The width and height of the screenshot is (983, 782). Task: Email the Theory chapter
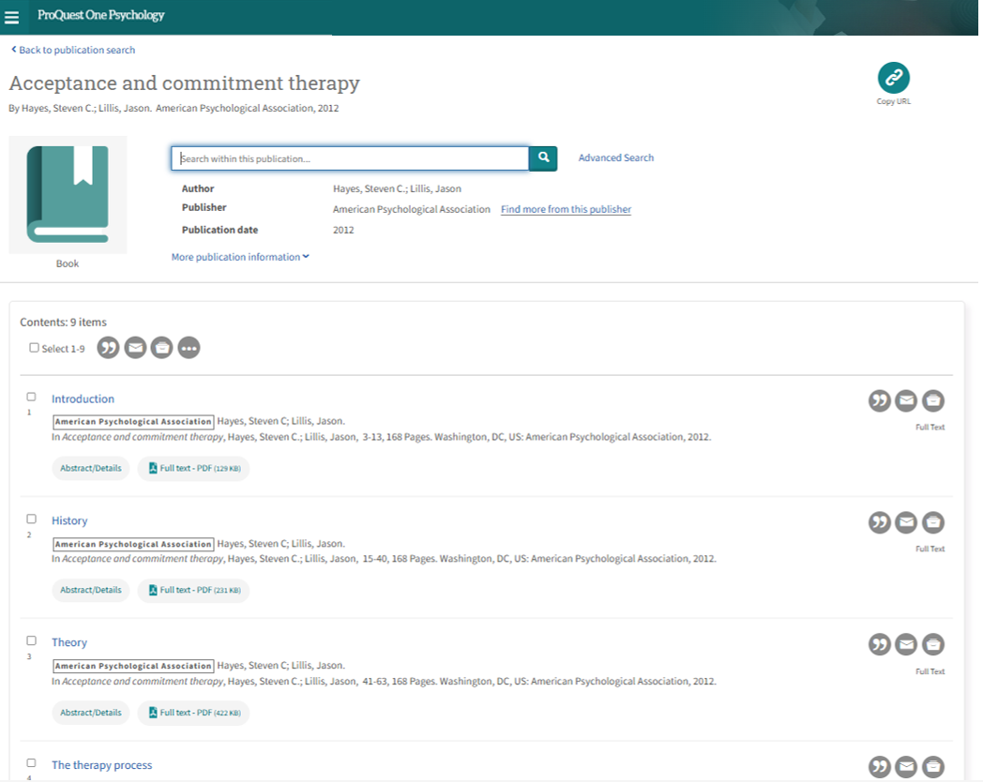point(906,644)
